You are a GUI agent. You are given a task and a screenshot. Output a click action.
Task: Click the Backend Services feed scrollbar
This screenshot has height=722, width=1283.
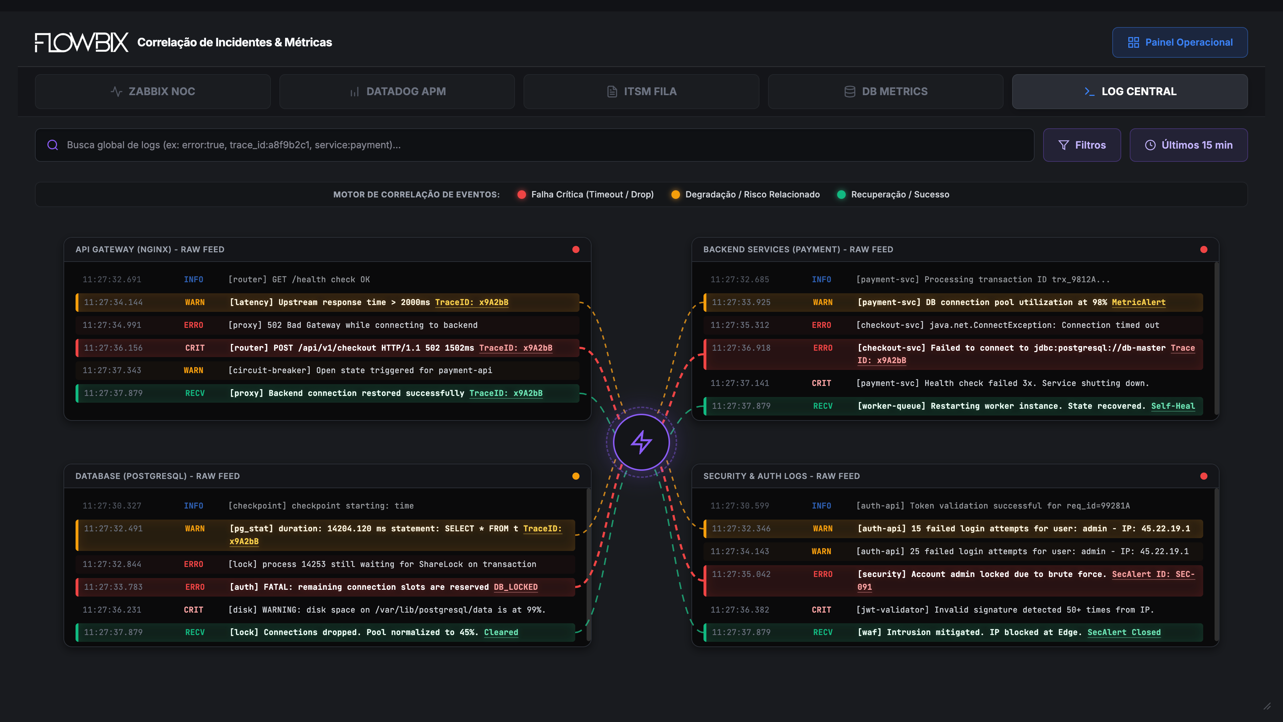1216,339
